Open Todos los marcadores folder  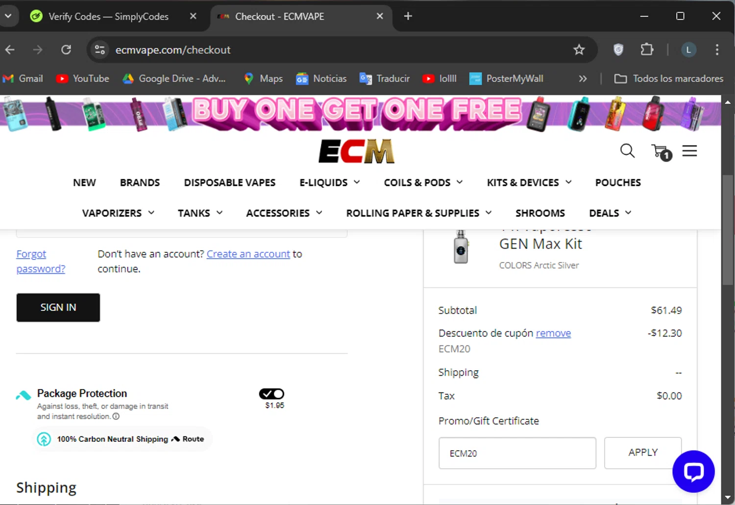point(669,78)
